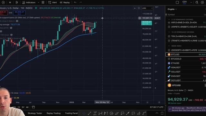Select BTC/GOLD in the watchlist

tap(186, 59)
